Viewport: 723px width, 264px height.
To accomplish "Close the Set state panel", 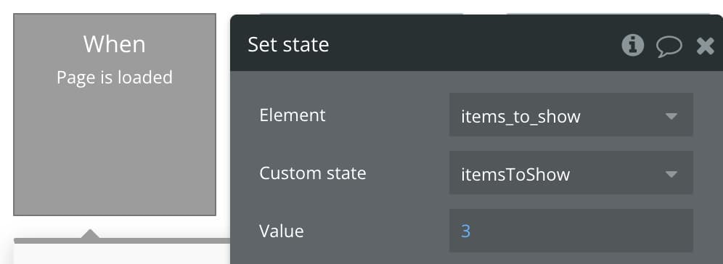I will pos(705,46).
